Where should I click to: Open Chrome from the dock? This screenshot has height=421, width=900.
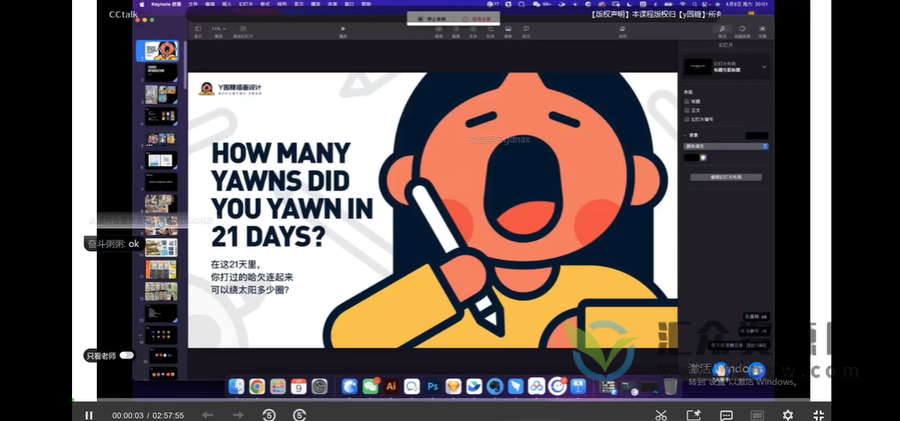[x=257, y=387]
